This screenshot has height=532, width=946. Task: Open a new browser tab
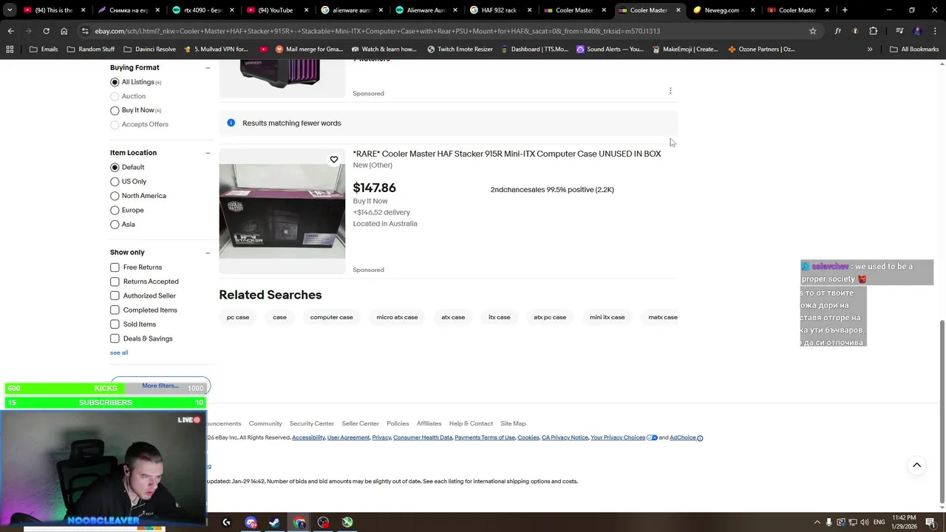(x=845, y=10)
